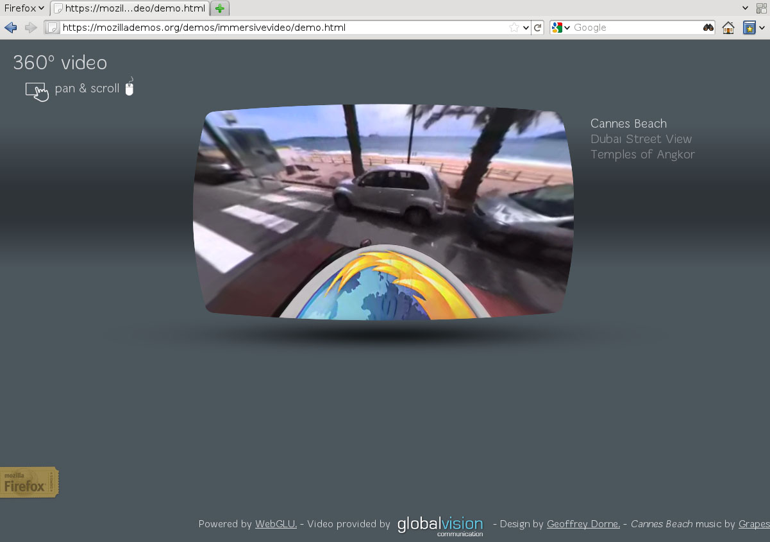770x542 pixels.
Task: Open the Geoffrey Dorne design credit link
Action: click(x=583, y=524)
